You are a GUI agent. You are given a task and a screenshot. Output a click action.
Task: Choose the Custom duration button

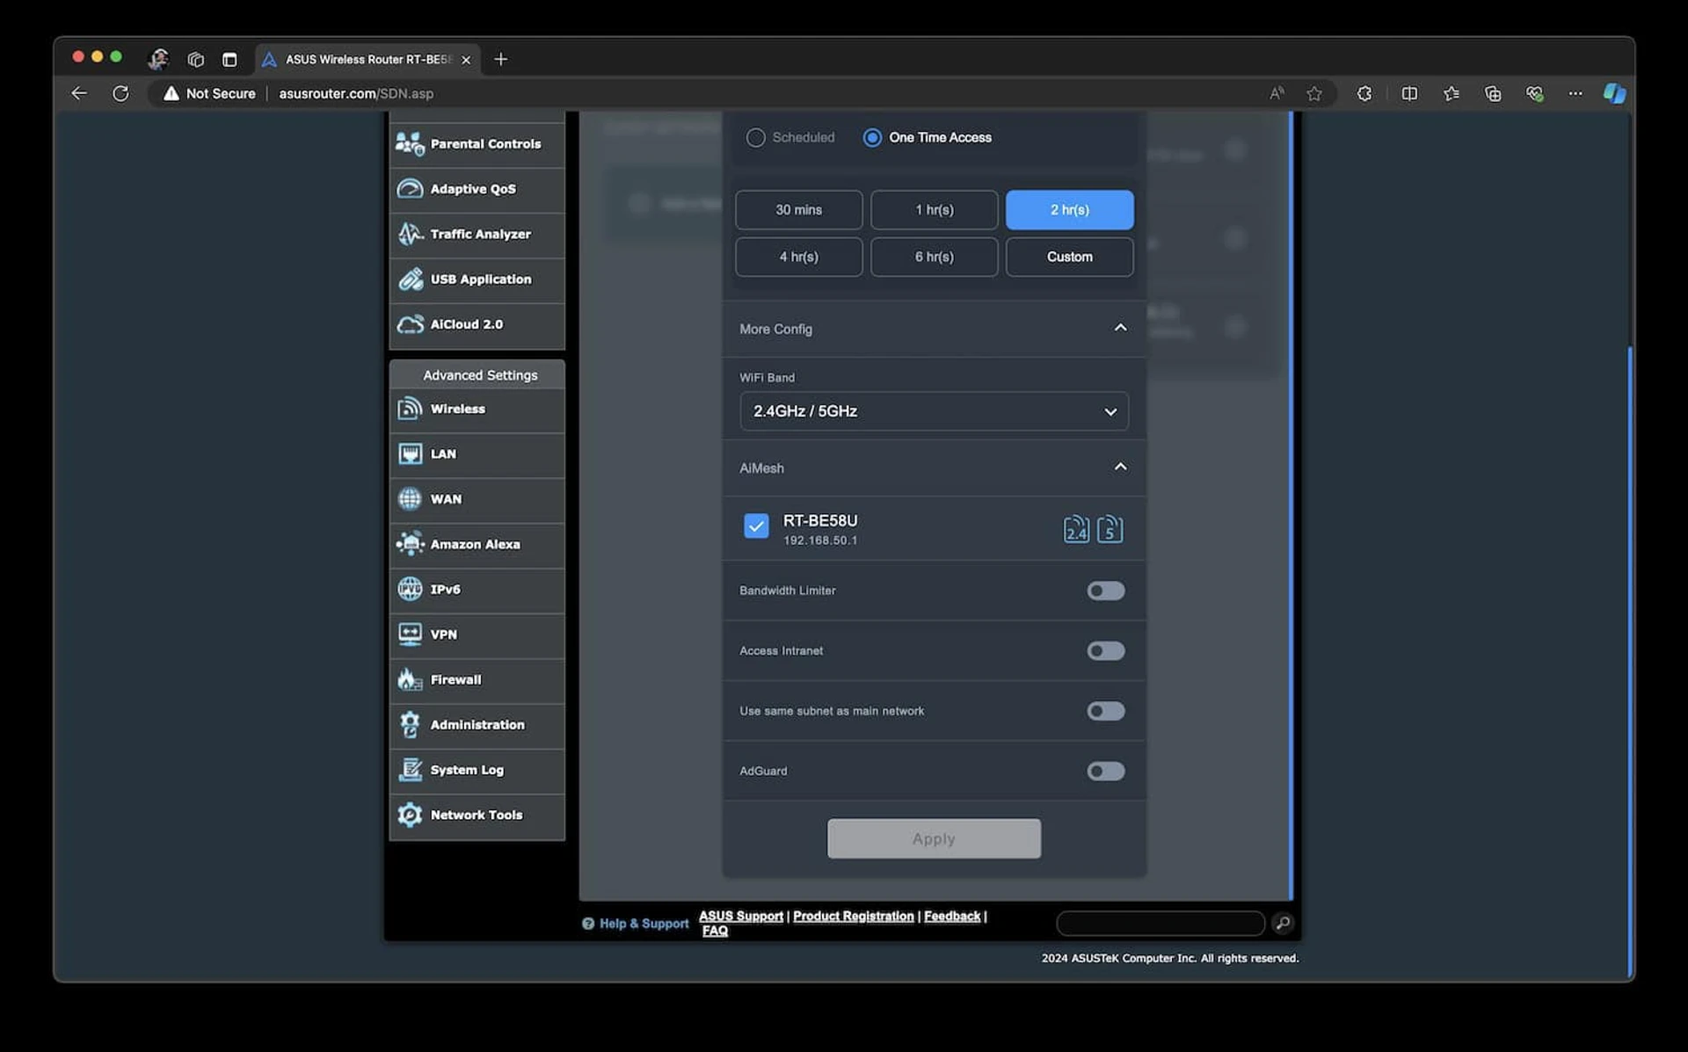1069,257
